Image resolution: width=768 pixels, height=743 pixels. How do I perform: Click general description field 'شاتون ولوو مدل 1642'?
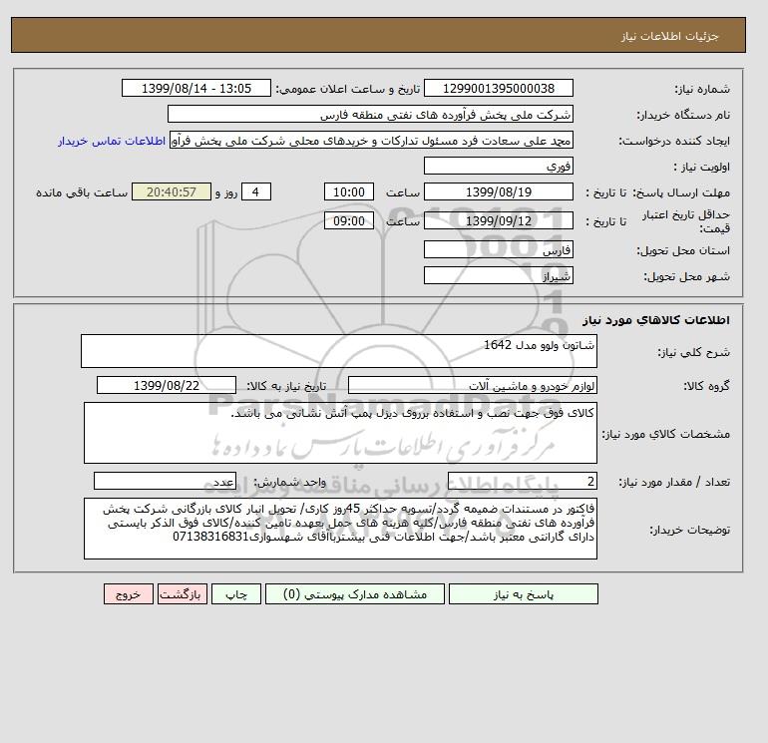(x=339, y=351)
